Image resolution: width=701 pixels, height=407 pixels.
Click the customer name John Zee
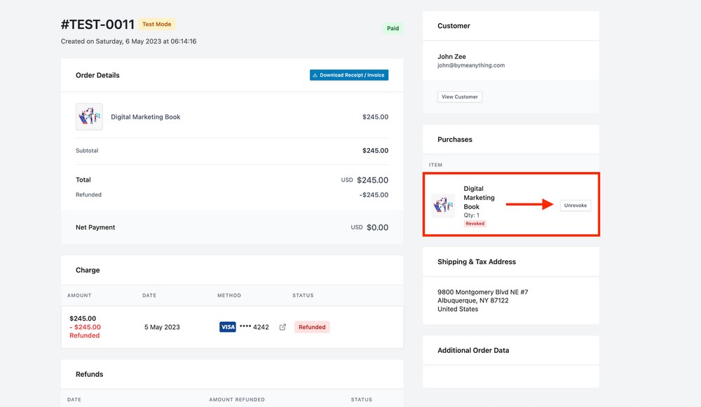tap(451, 57)
